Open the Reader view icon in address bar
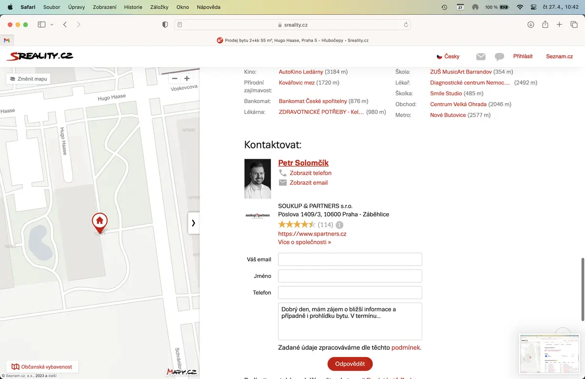Image resolution: width=585 pixels, height=379 pixels. tap(180, 24)
